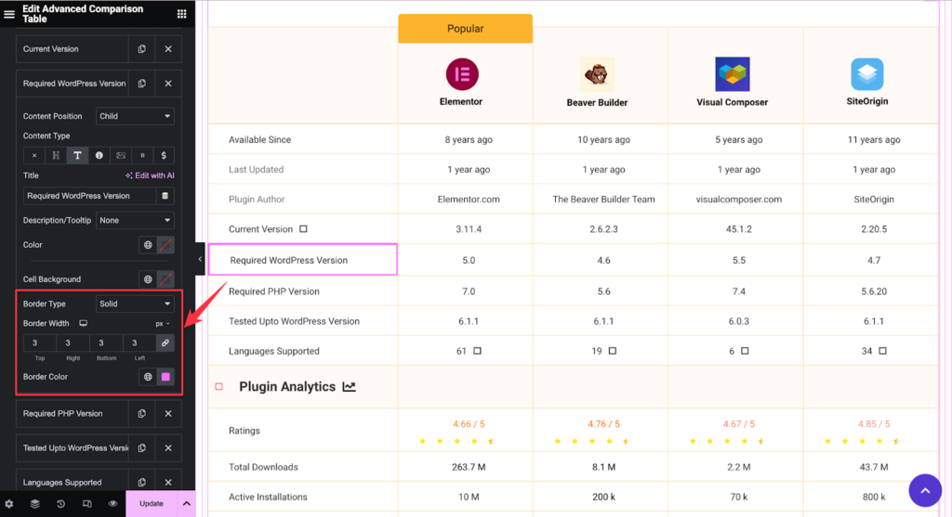Screen dimensions: 952x517
Task: Remove the Tested Upto WordPress Version item
Action: 168,448
